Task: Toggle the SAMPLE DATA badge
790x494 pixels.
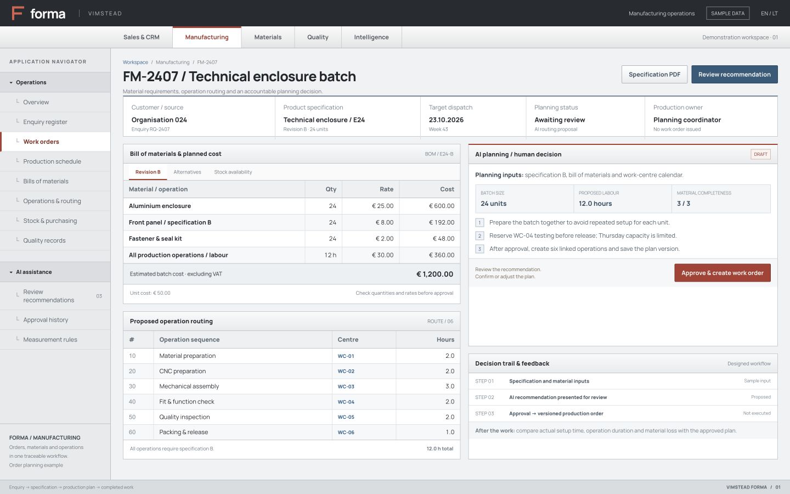Action: pyautogui.click(x=728, y=13)
